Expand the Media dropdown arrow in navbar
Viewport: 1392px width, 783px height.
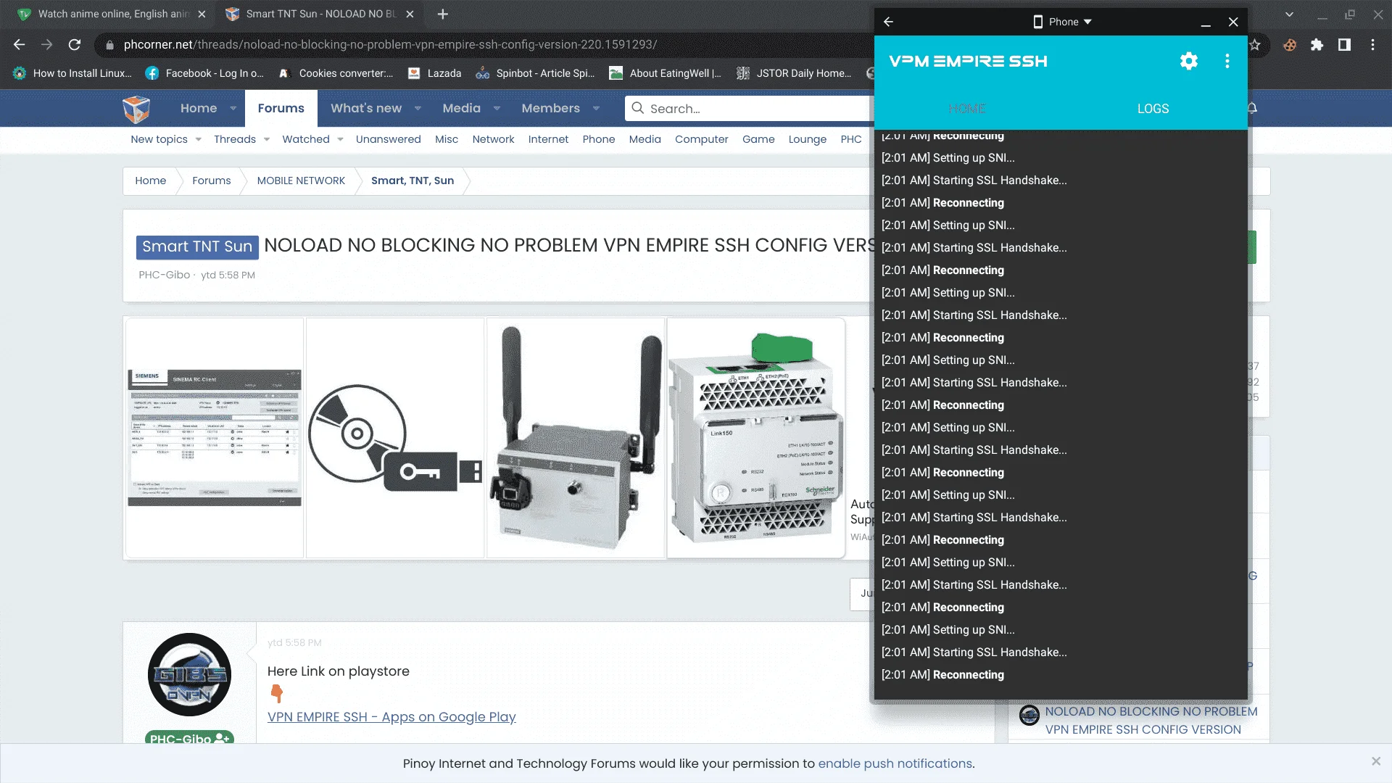(497, 109)
